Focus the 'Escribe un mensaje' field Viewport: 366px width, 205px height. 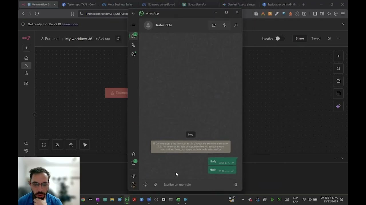(x=197, y=184)
